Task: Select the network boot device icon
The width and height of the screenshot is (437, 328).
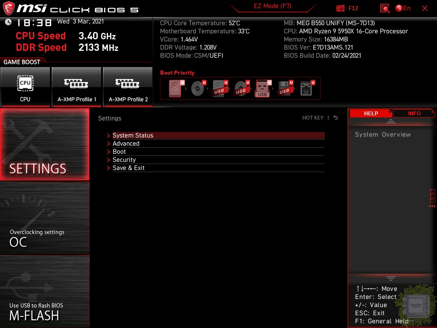Action: click(x=307, y=88)
